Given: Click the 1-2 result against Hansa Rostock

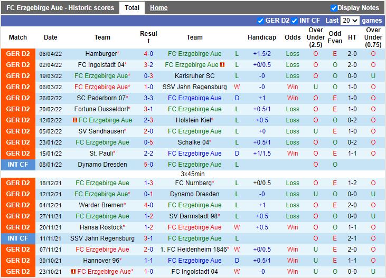Looking at the screenshot, I should click(x=148, y=227).
